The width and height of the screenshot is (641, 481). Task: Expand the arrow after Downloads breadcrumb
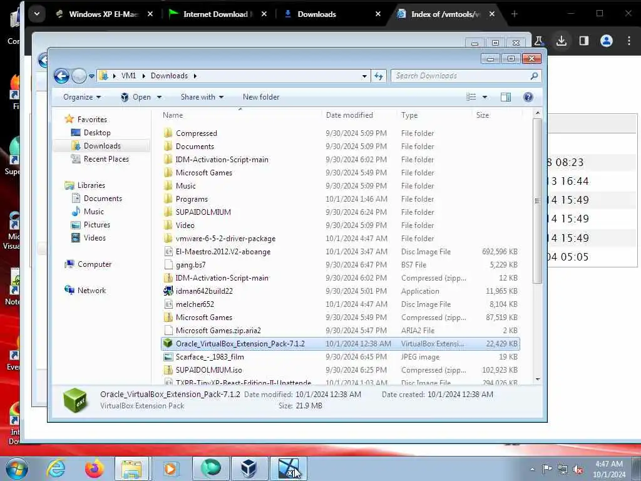(x=195, y=76)
